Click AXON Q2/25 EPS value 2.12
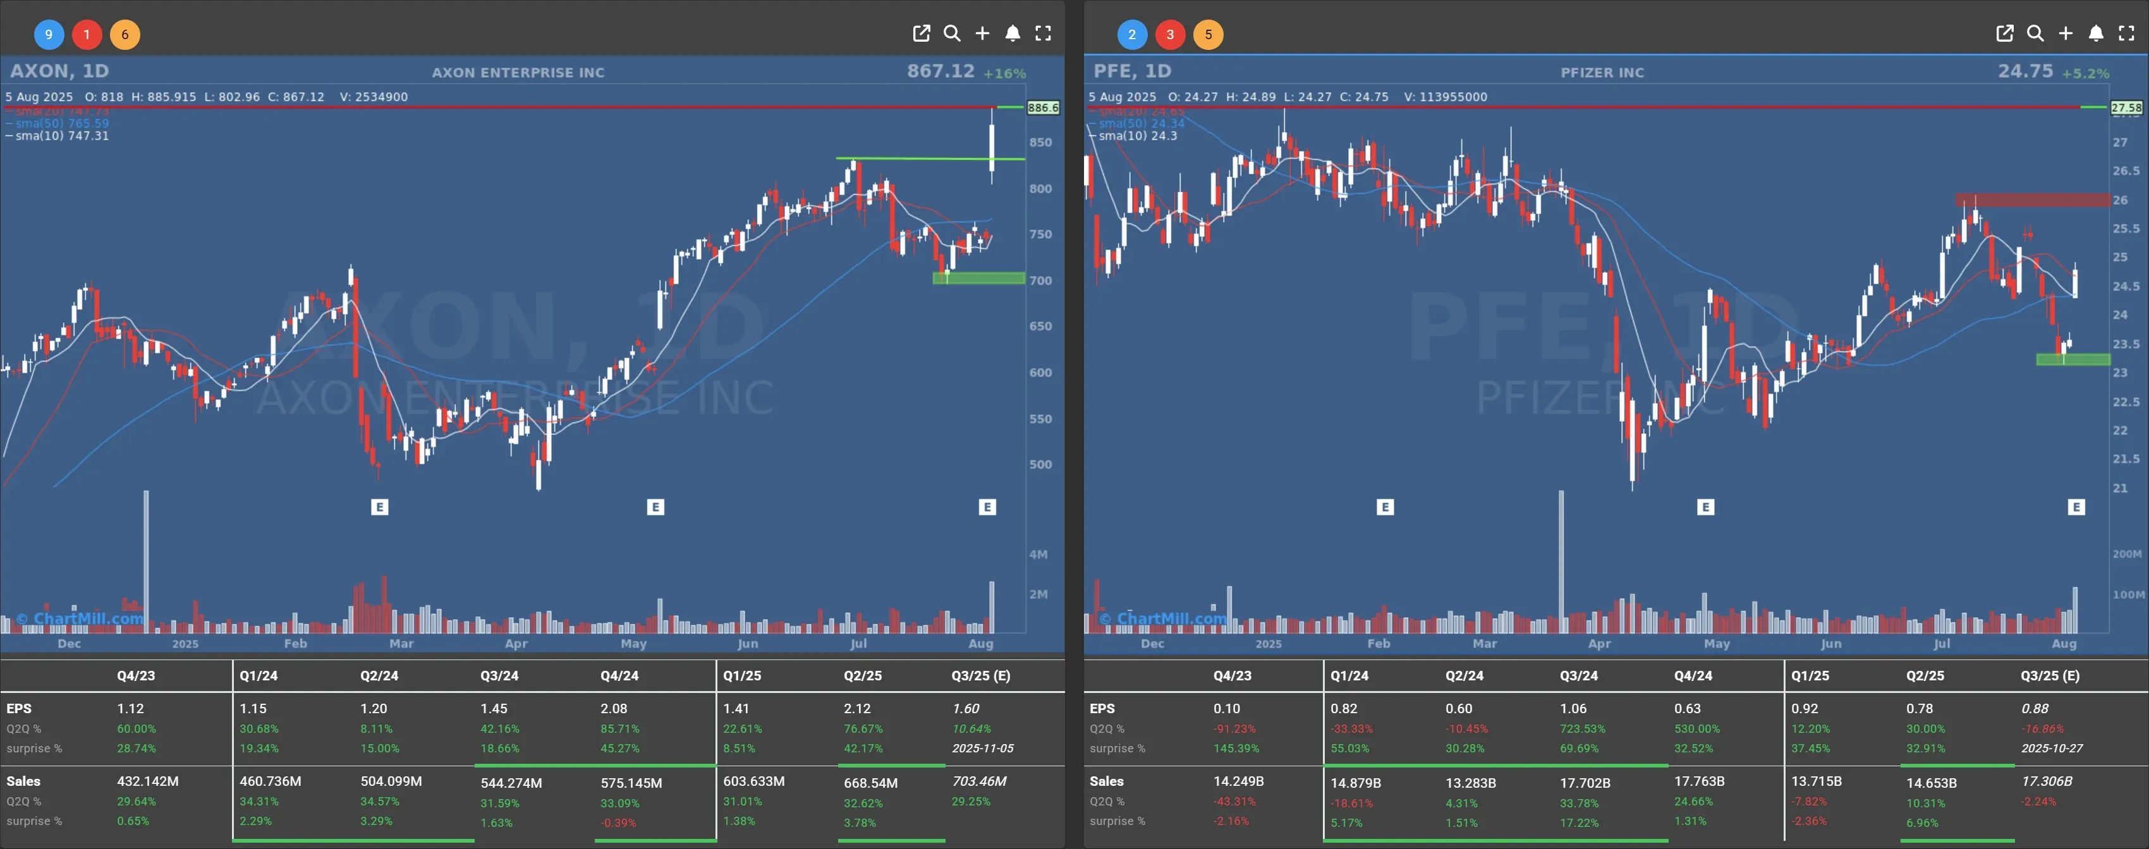Screen dimensions: 2149x849 (857, 708)
